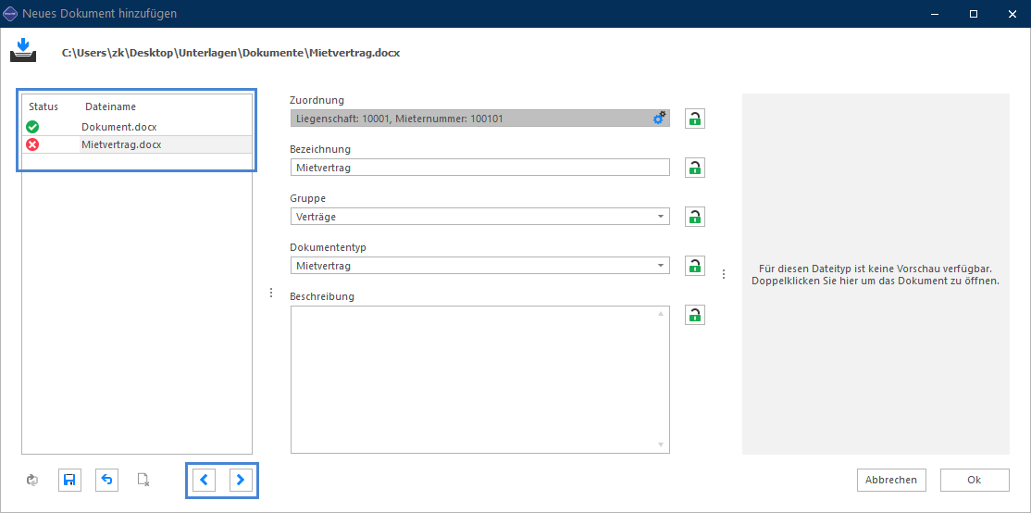Open the Zuordnung settings gear icon
Screen dimensions: 1031x513
659,118
